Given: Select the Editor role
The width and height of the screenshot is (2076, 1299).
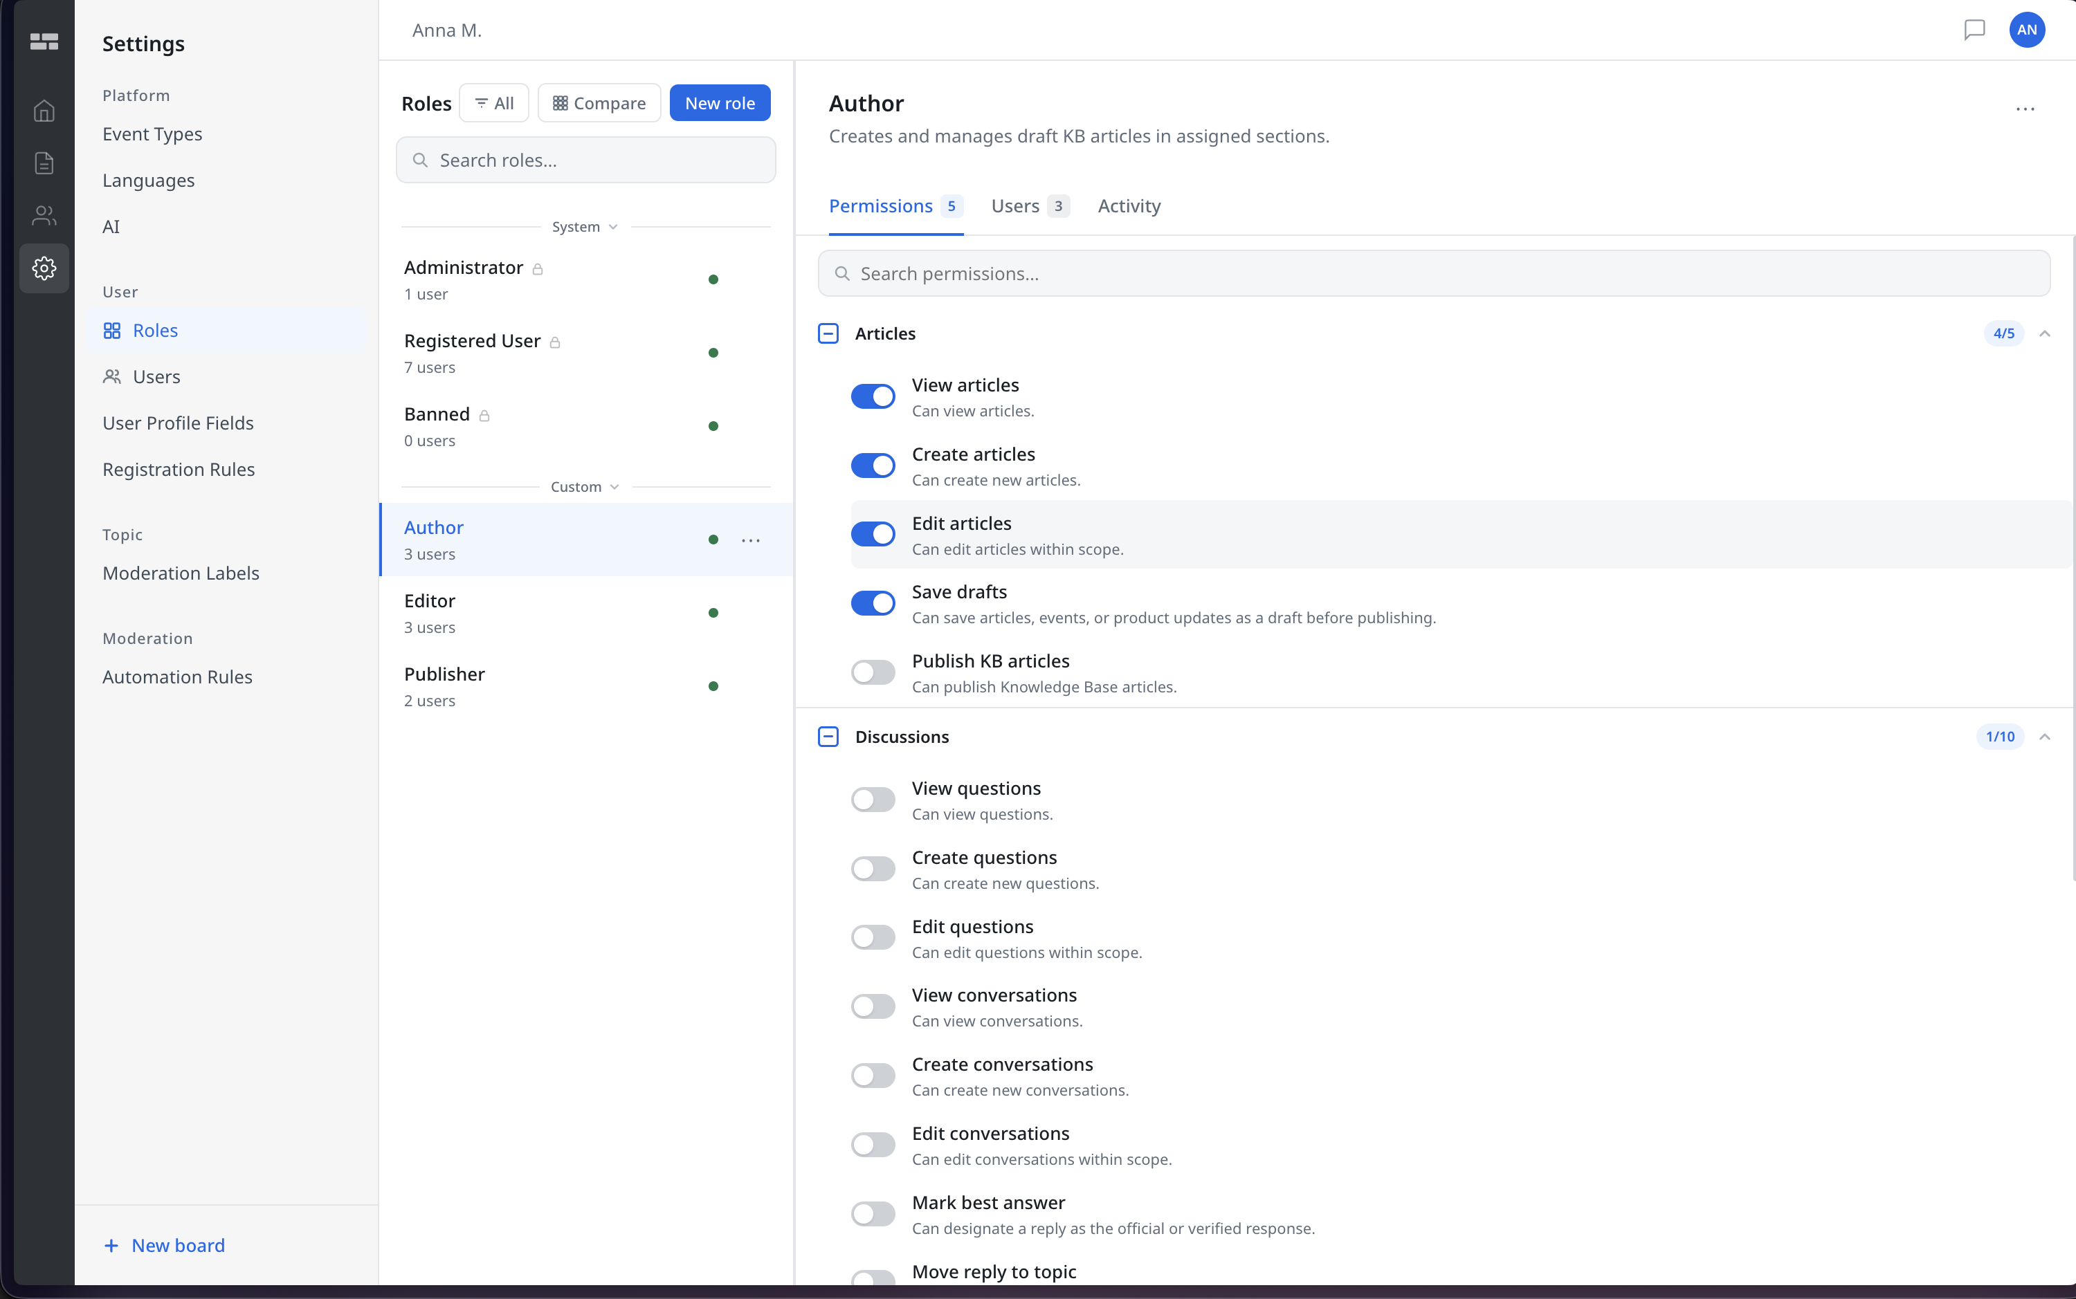Looking at the screenshot, I should click(x=586, y=613).
